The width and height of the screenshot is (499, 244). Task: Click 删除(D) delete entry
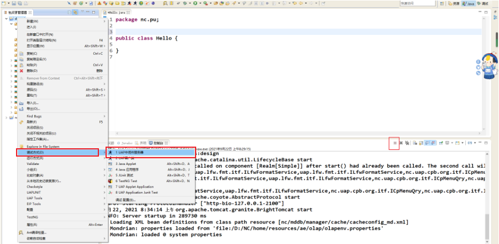click(62, 71)
